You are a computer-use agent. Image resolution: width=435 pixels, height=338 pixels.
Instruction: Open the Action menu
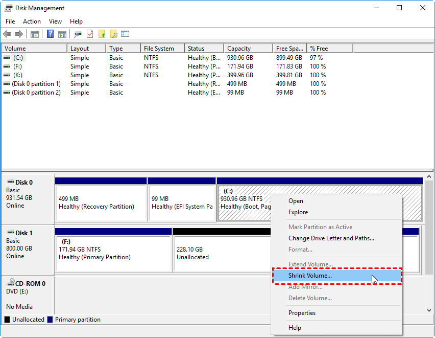[x=32, y=21]
